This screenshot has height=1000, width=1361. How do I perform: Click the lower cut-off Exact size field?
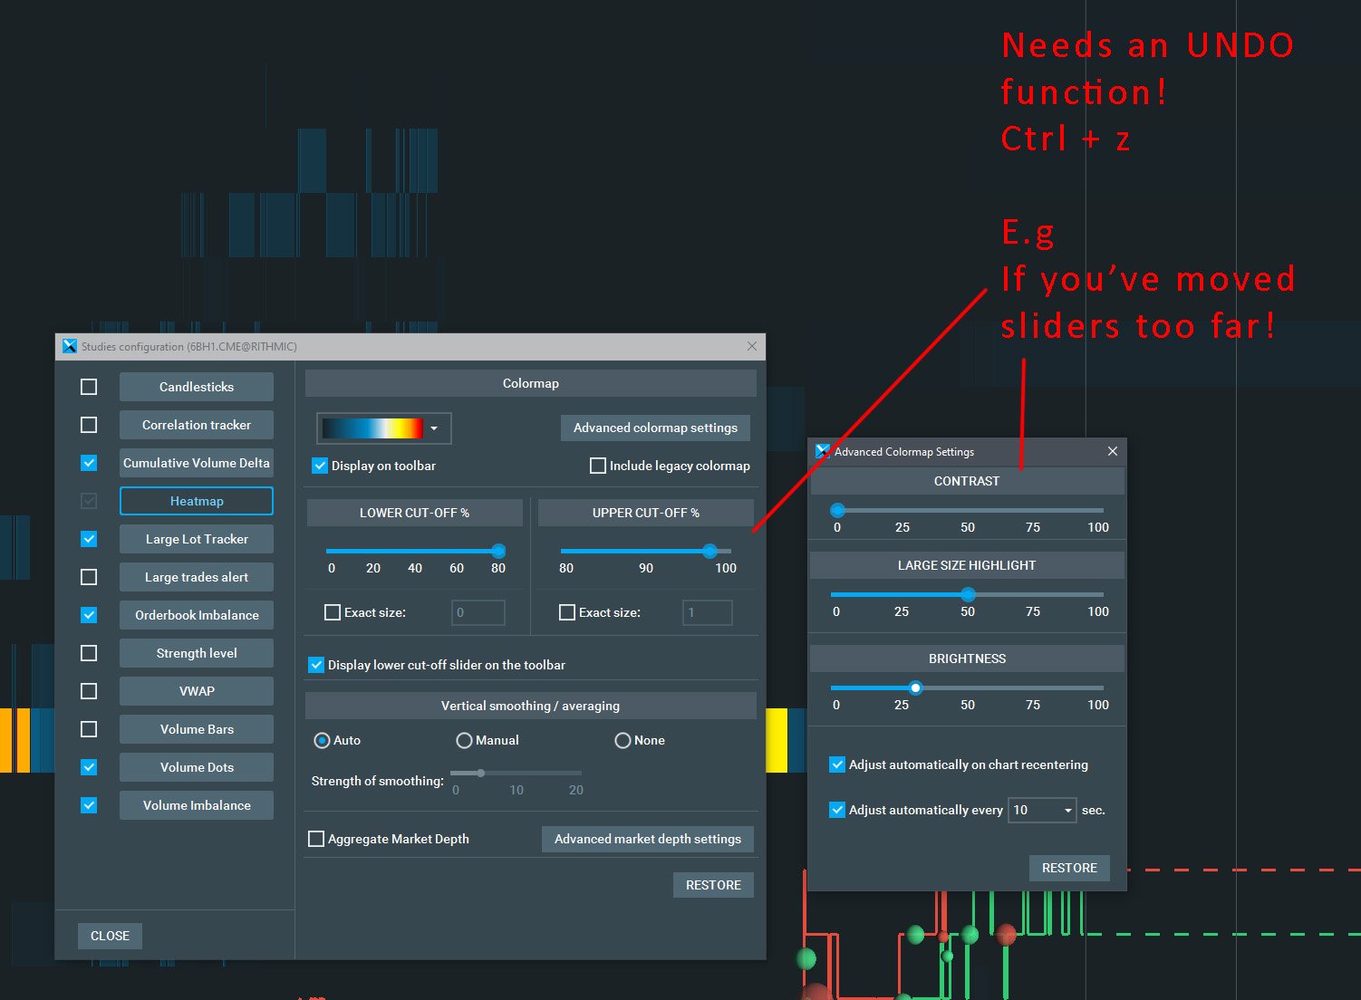478,612
